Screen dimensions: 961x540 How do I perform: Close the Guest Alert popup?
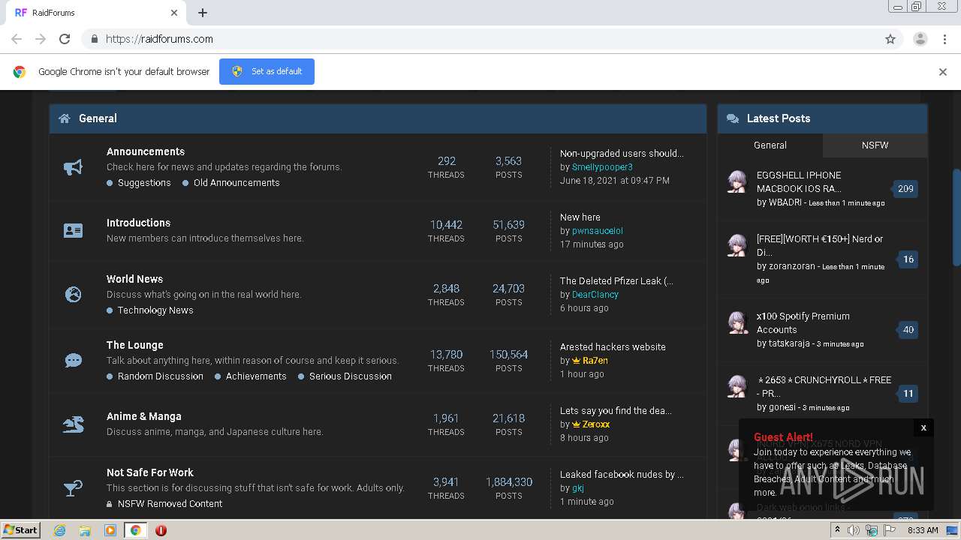click(x=923, y=427)
